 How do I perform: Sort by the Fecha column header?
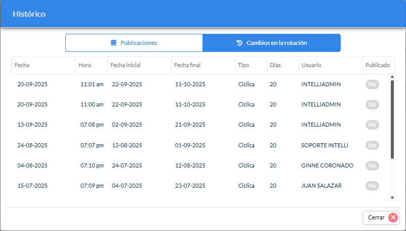[22, 65]
